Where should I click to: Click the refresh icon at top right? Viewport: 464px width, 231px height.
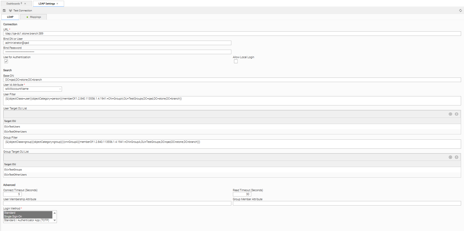click(460, 11)
